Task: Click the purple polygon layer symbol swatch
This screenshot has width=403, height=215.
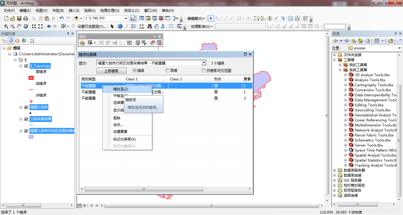Action: tap(31, 137)
